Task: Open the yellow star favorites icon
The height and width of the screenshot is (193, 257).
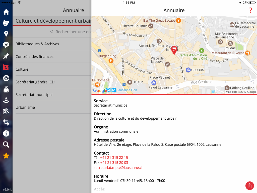Action: point(6,156)
